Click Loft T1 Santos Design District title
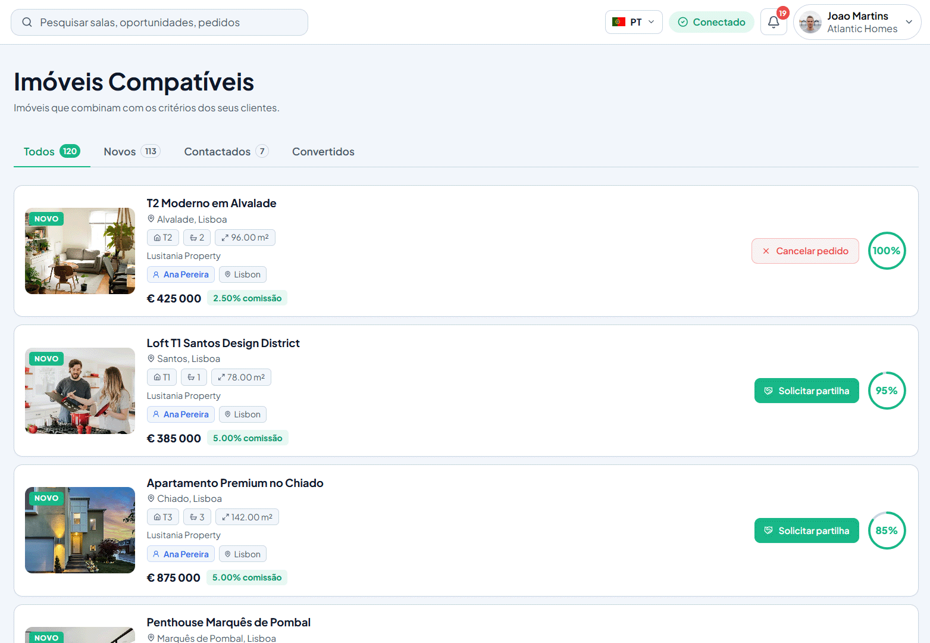 223,343
